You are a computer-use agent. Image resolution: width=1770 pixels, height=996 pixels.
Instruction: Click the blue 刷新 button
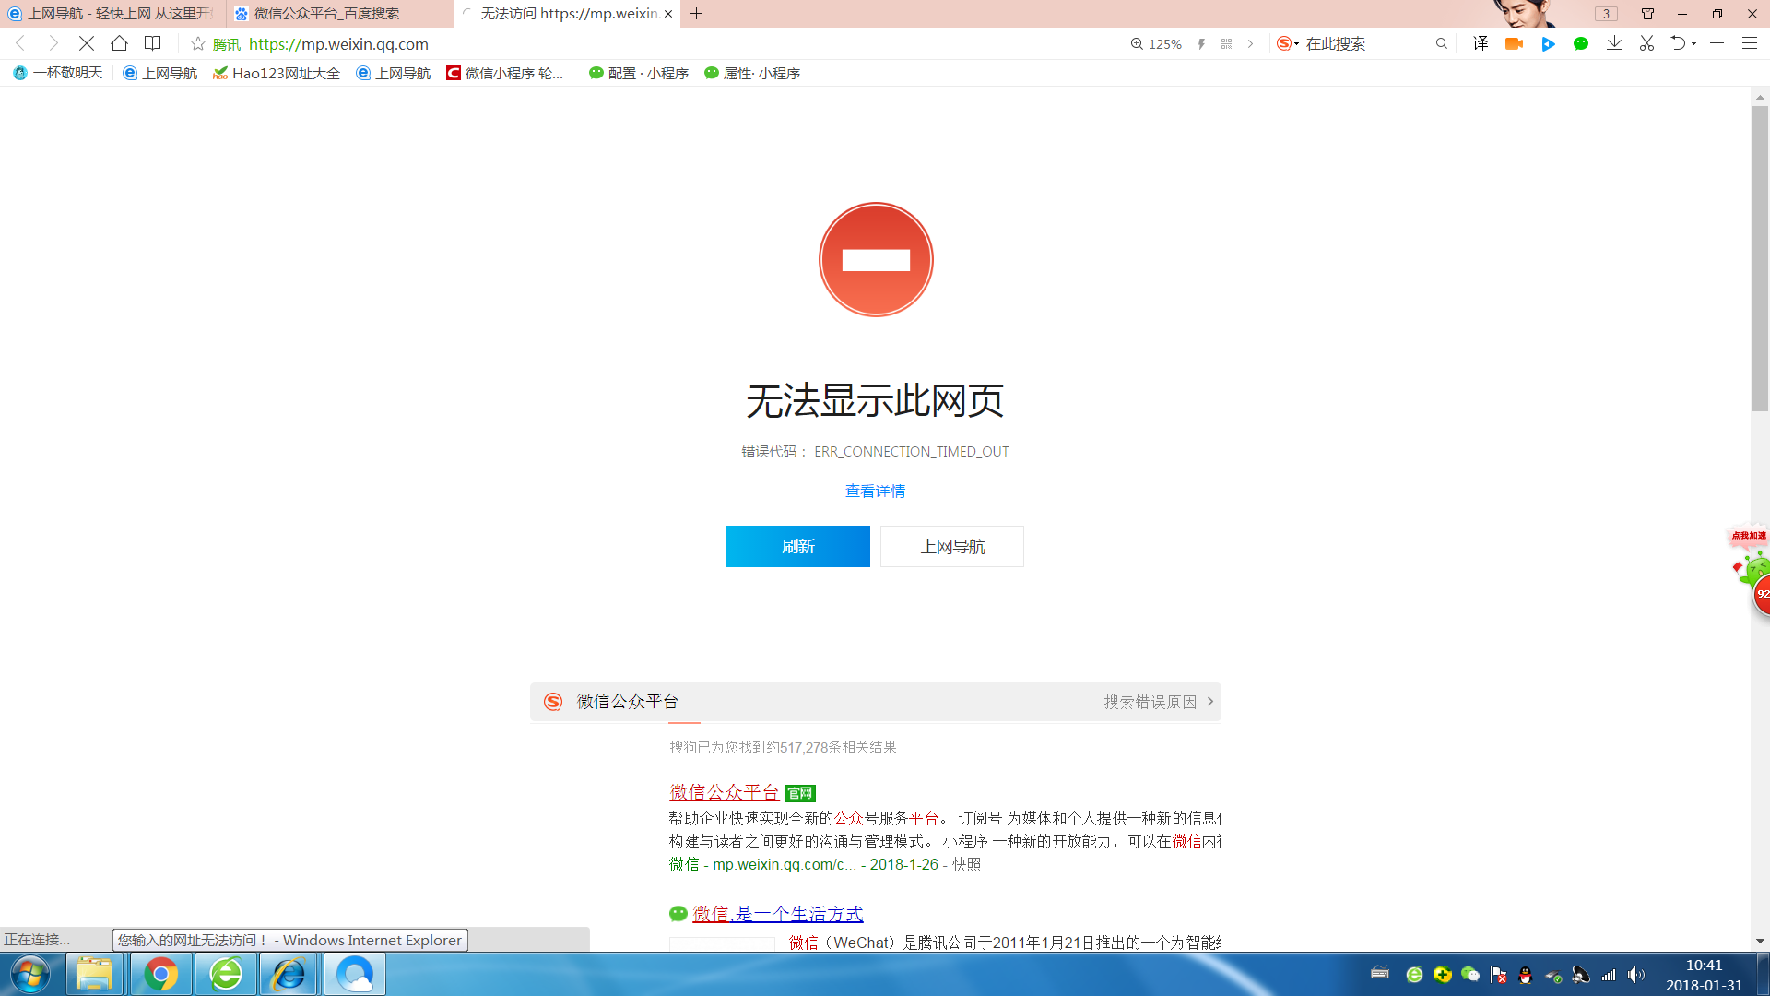click(797, 546)
